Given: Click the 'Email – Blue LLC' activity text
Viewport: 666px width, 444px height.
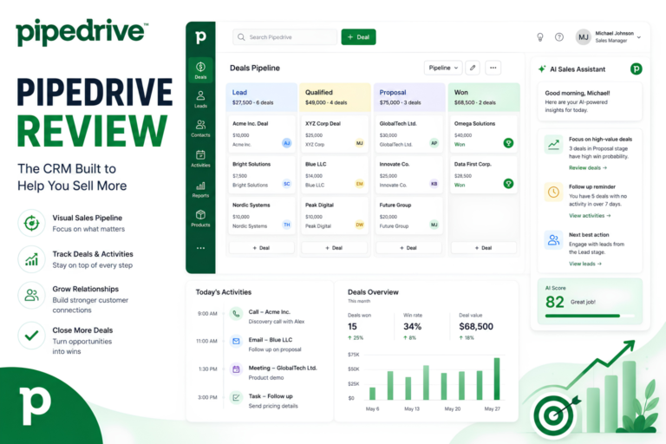Looking at the screenshot, I should pyautogui.click(x=271, y=340).
